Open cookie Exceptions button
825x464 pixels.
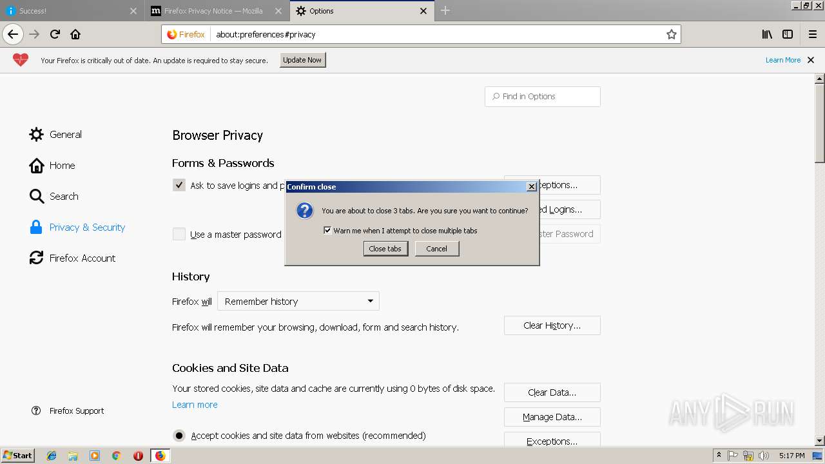(552, 441)
